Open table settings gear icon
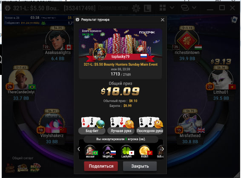 136,8
